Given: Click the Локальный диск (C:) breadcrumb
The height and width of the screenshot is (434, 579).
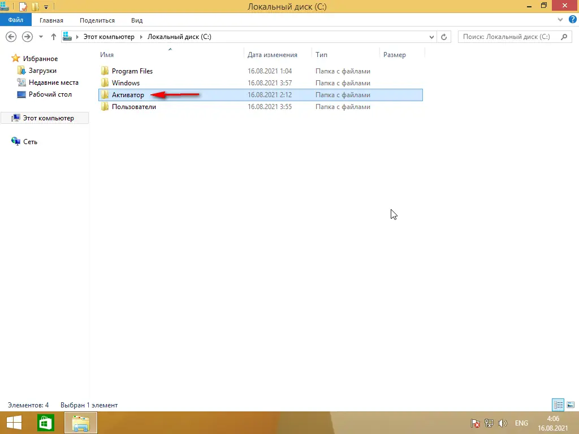Looking at the screenshot, I should point(179,37).
